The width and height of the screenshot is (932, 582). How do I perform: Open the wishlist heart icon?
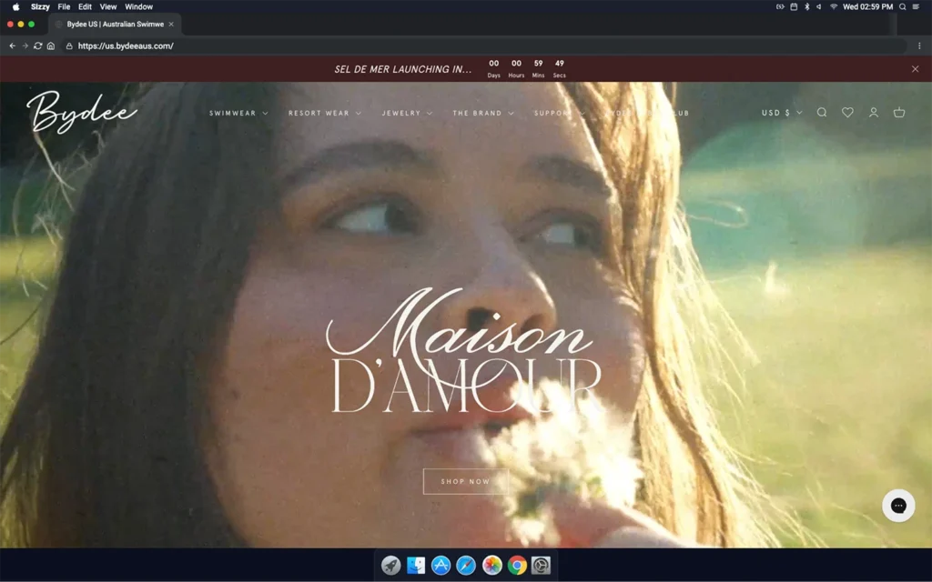coord(847,113)
